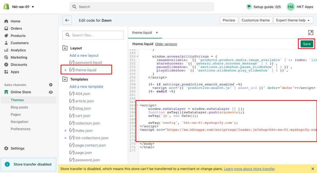Image resolution: width=317 pixels, height=173 pixels.
Task: Collapse the Layout folder
Action: coord(65,48)
